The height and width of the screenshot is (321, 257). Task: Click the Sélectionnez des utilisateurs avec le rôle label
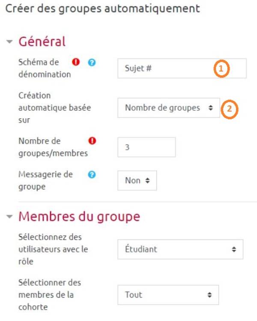pos(53,249)
